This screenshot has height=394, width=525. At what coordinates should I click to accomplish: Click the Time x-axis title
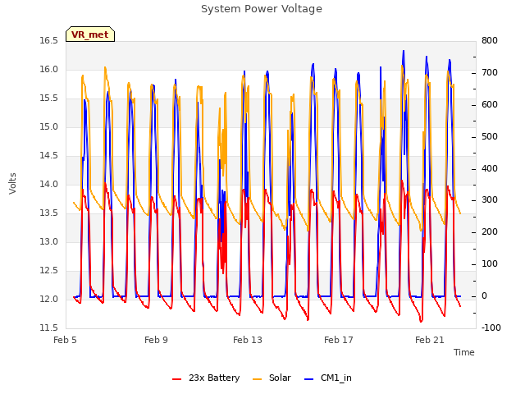464,352
